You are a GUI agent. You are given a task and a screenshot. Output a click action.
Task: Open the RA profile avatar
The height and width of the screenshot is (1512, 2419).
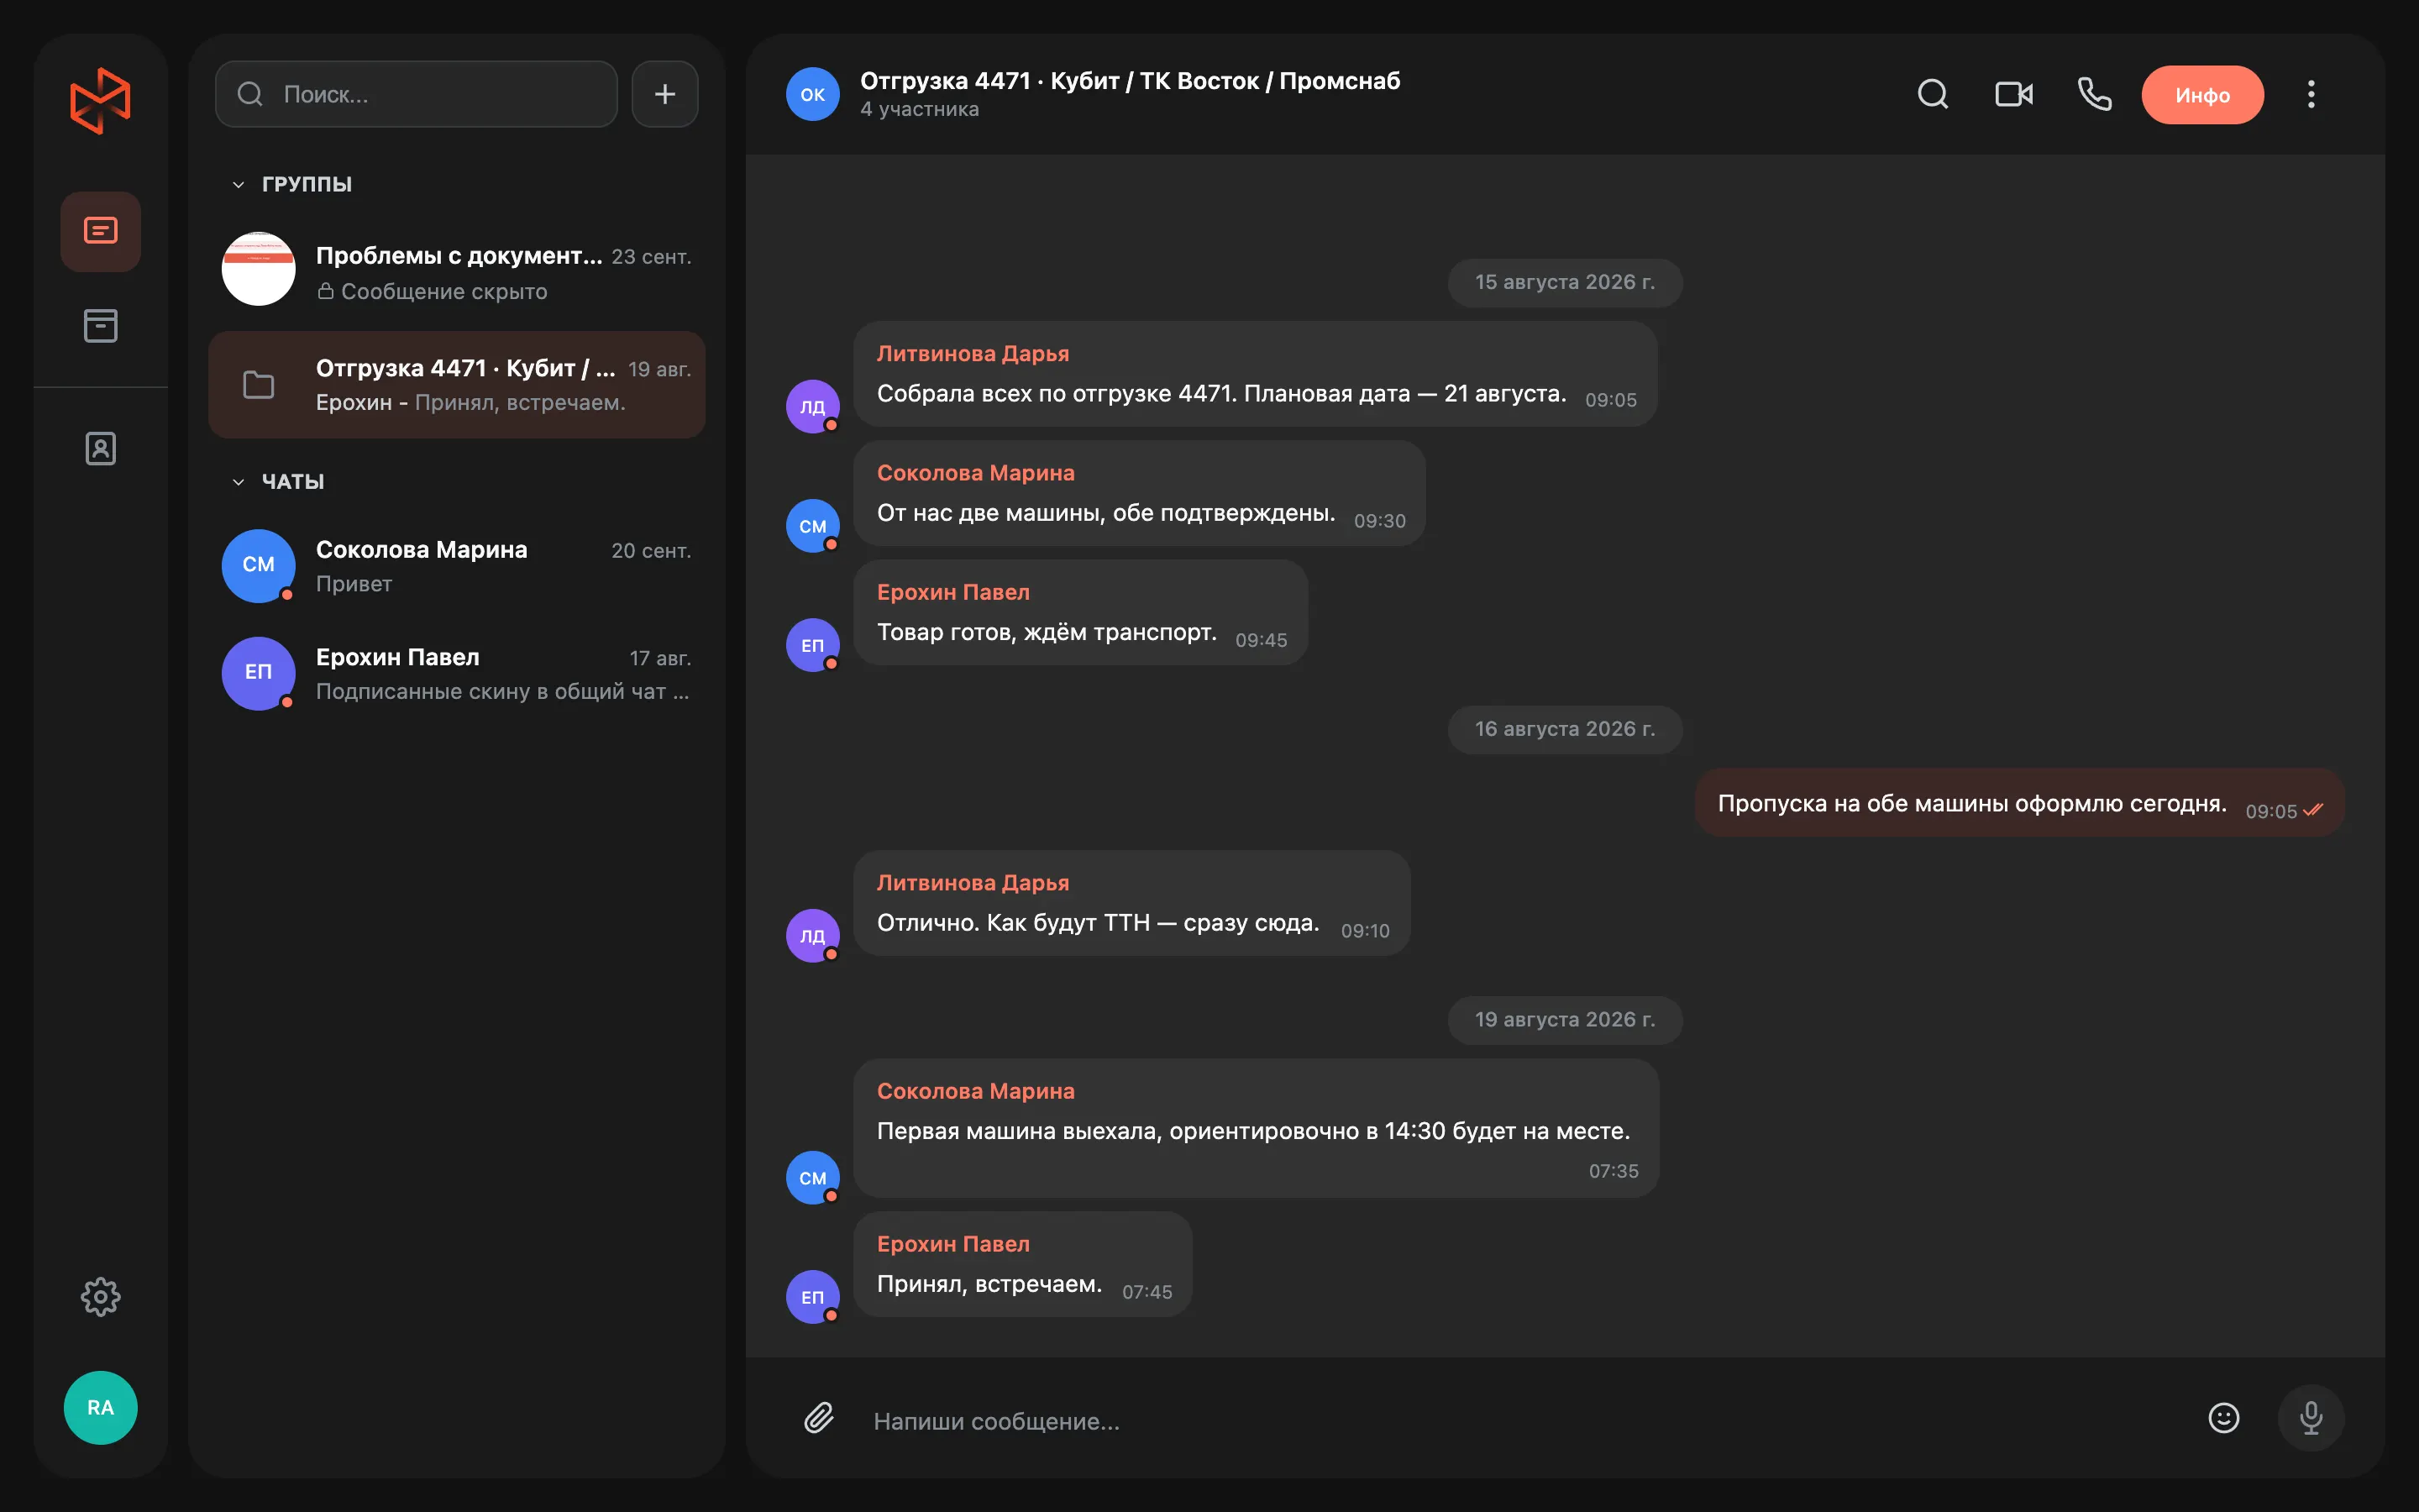[100, 1407]
